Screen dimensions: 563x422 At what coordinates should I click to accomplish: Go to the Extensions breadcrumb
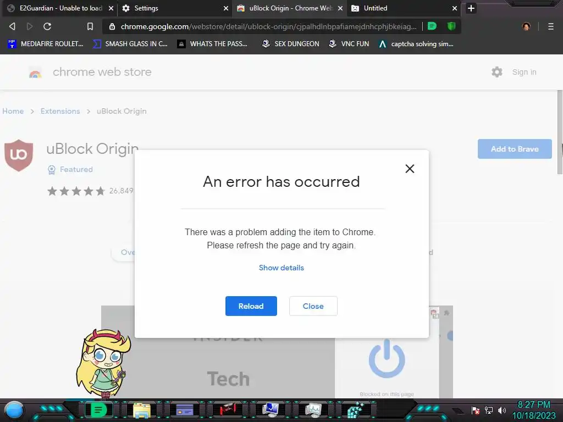click(x=60, y=111)
